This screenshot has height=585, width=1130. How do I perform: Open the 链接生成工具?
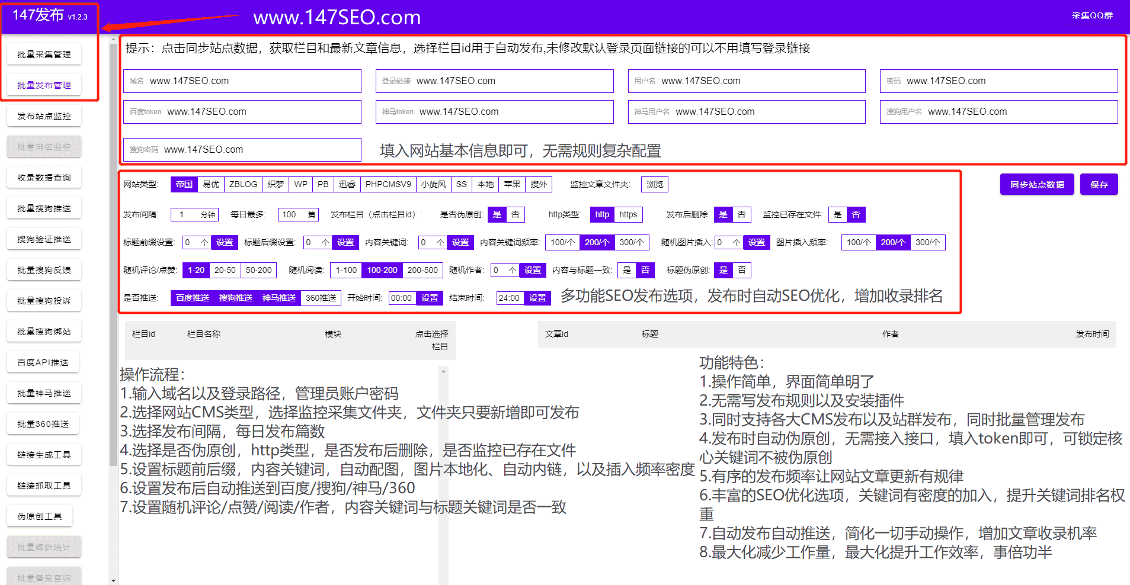pyautogui.click(x=44, y=454)
